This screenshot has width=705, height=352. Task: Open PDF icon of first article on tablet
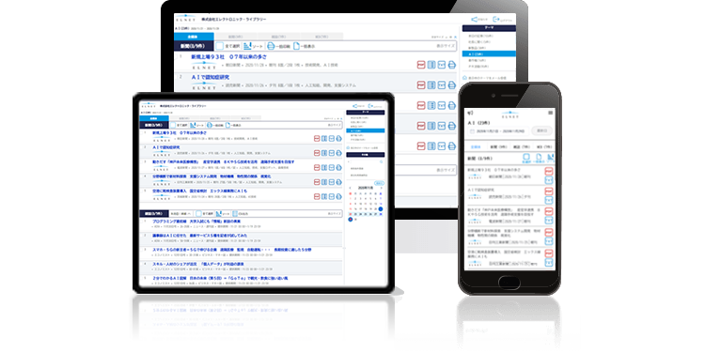click(317, 139)
